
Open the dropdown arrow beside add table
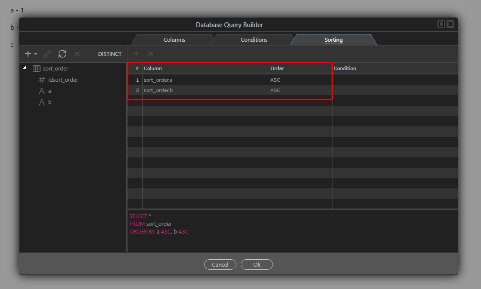click(36, 54)
